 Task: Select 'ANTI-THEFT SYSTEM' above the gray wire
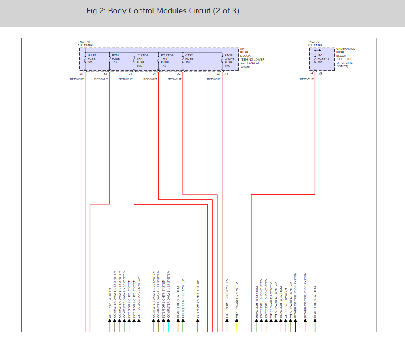point(109,303)
